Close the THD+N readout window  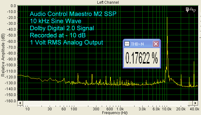pyautogui.click(x=156, y=44)
